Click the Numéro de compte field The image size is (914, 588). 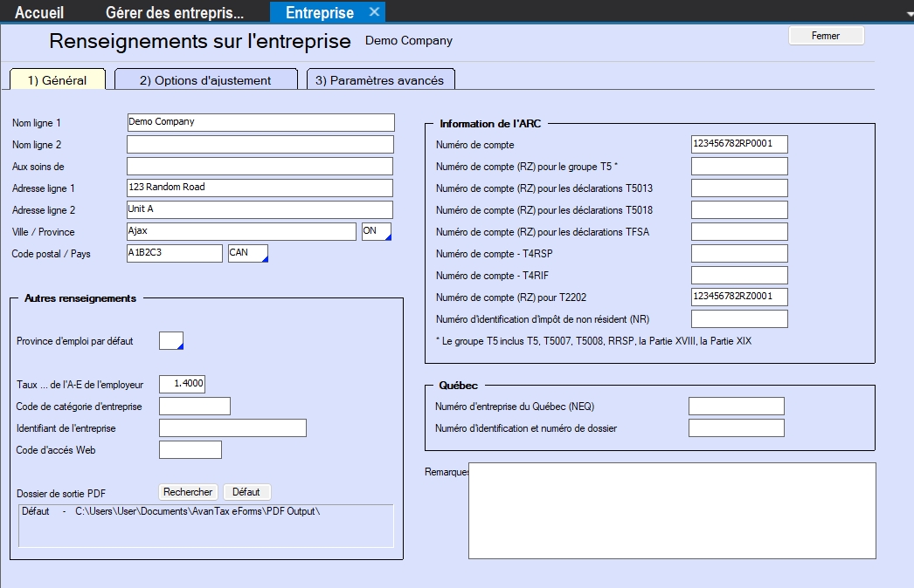(x=738, y=145)
